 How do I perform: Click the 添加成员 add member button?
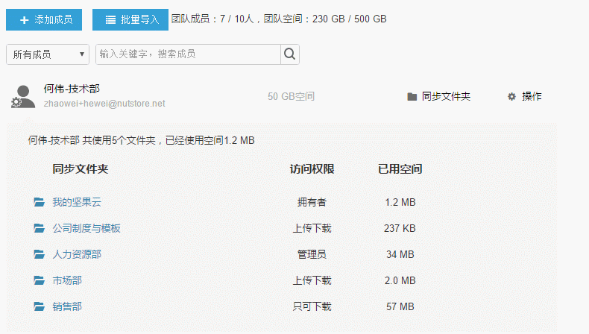pos(44,19)
